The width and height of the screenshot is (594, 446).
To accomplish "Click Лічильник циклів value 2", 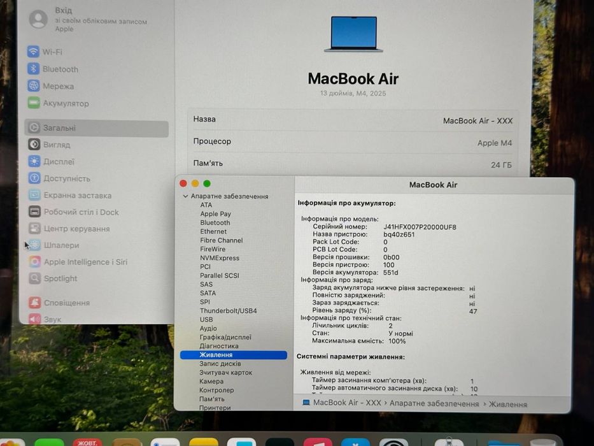I will (x=390, y=326).
